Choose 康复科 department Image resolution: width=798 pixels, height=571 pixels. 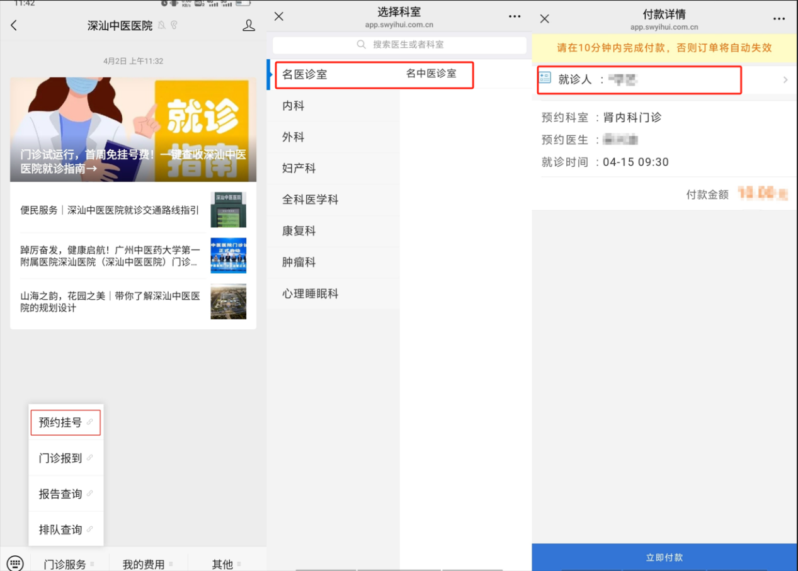333,231
